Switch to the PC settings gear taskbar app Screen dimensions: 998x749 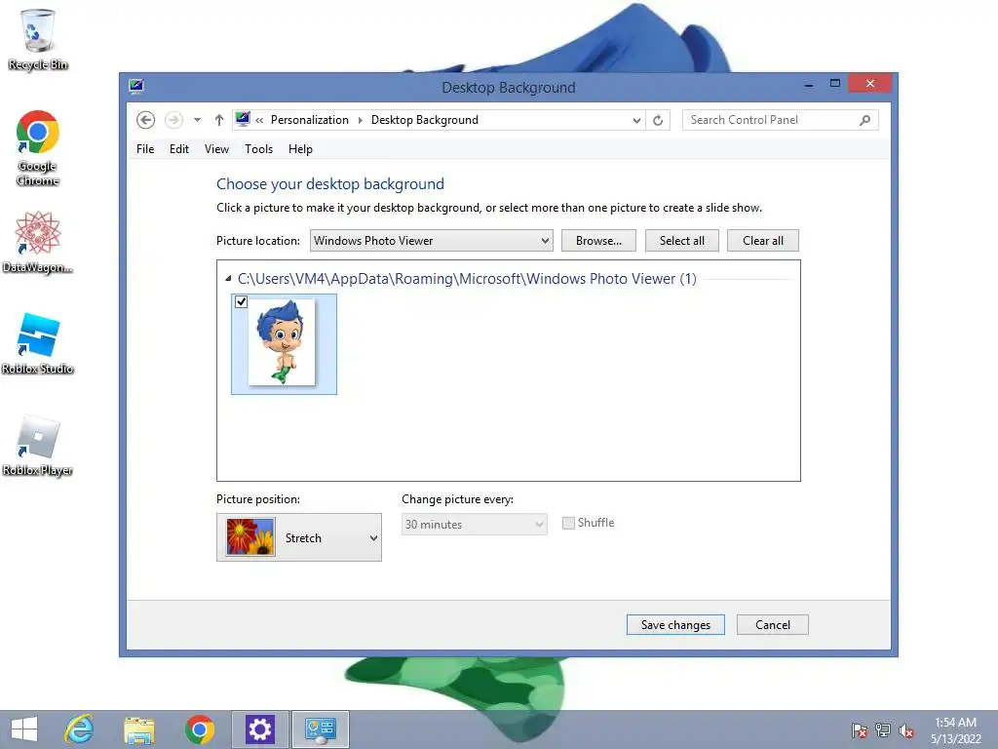[259, 729]
